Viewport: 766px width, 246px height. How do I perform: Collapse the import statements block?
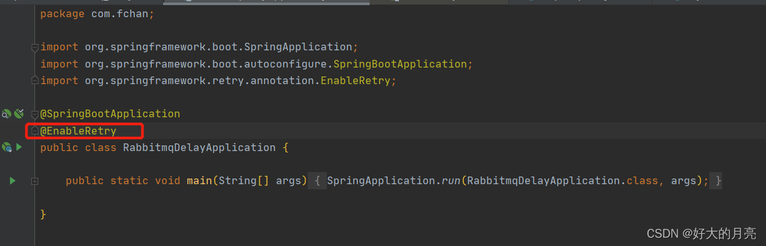[x=35, y=48]
